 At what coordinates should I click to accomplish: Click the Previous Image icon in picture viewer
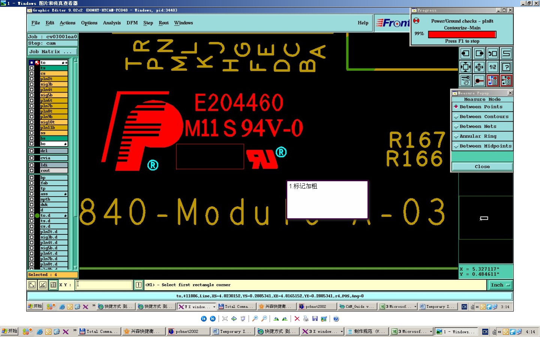pos(204,319)
